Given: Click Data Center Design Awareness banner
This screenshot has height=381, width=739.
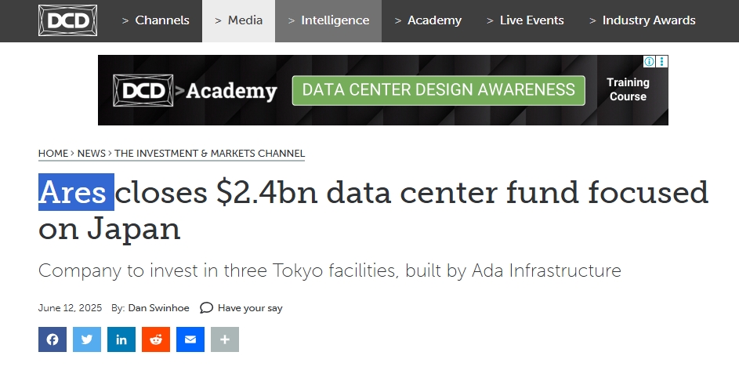Looking at the screenshot, I should (x=438, y=90).
